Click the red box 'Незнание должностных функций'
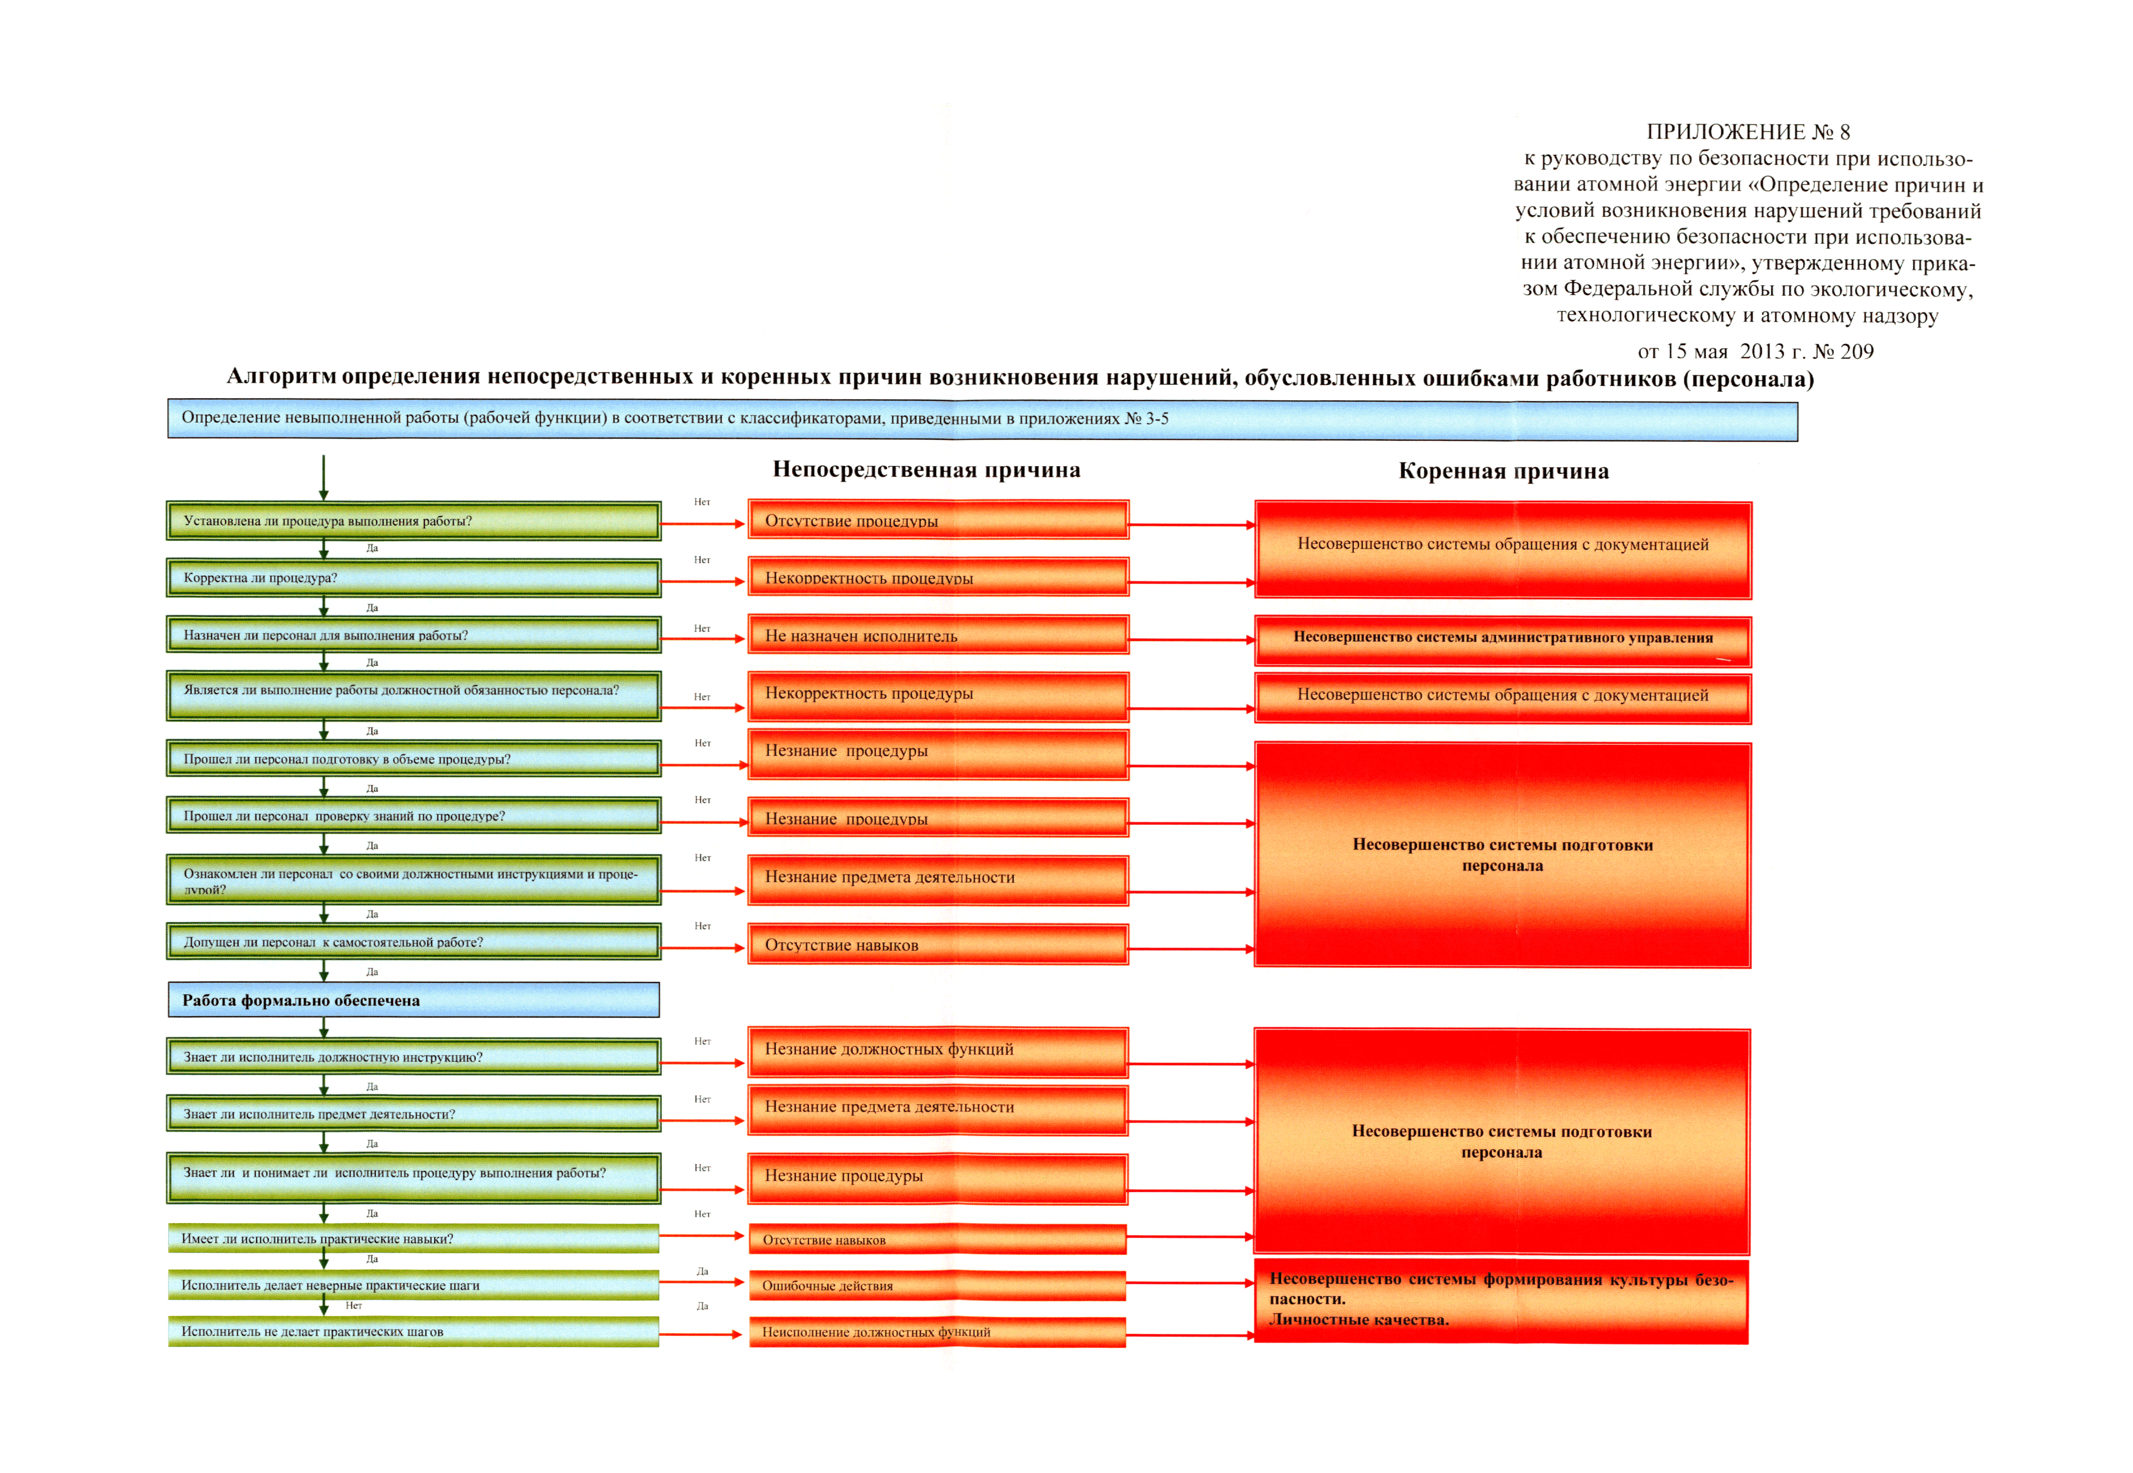The height and width of the screenshot is (1473, 2133). click(938, 1052)
